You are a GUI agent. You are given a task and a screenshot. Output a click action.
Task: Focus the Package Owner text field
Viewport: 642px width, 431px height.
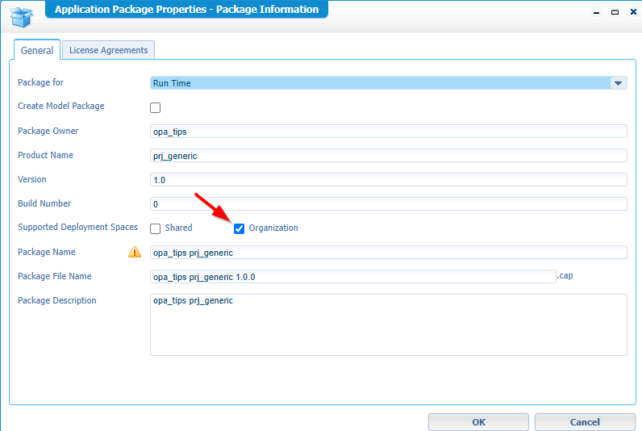pos(388,132)
